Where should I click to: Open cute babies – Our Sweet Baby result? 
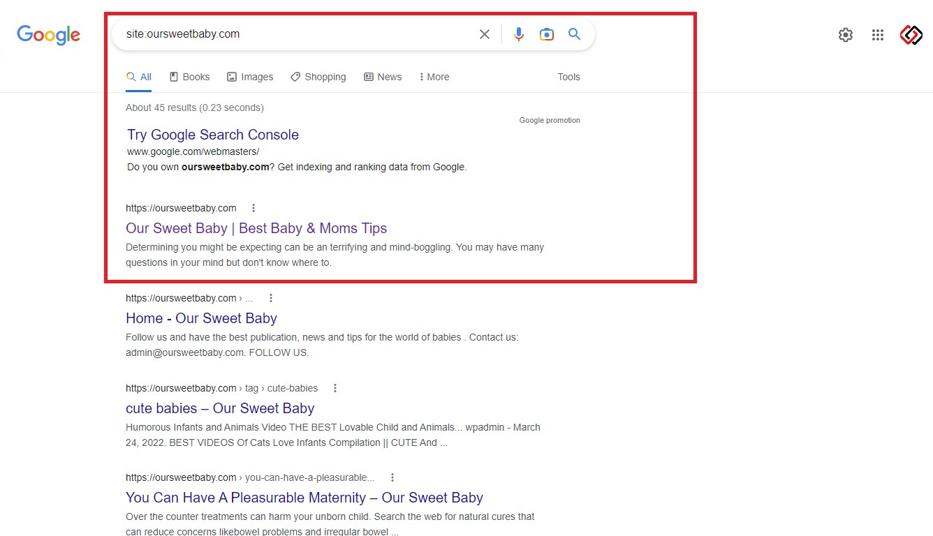pos(220,408)
